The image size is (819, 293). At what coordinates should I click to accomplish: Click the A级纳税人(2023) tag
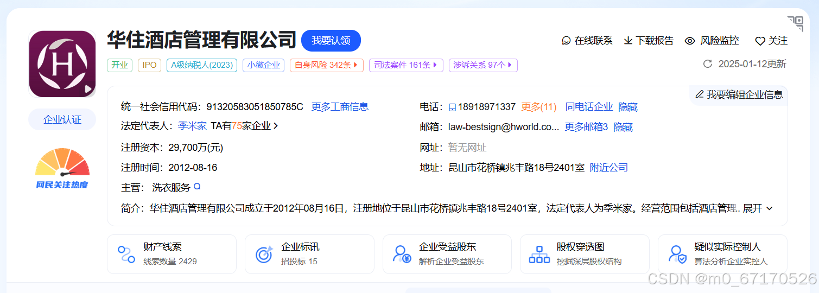tap(202, 65)
